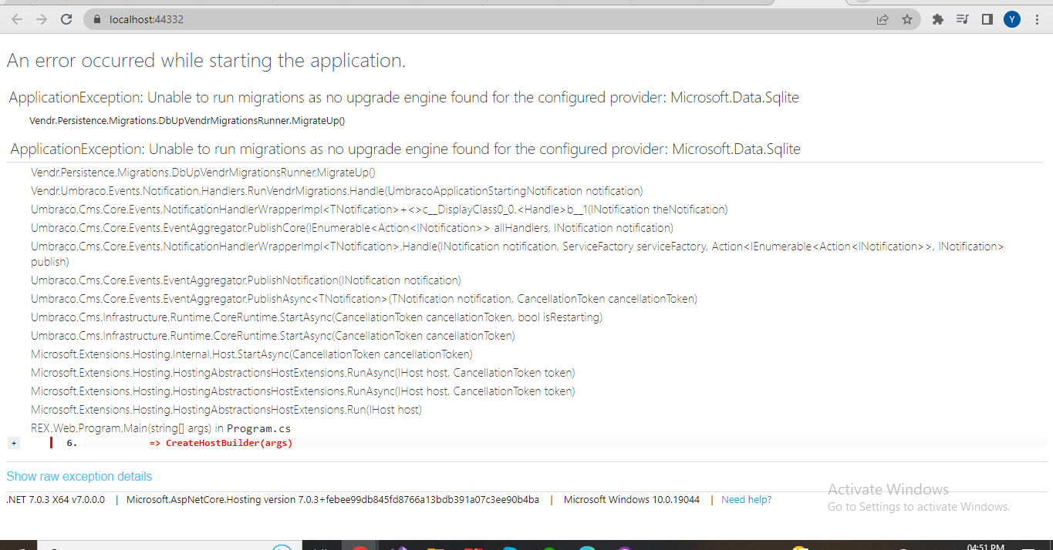1053x550 pixels.
Task: Follow the Need help? link
Action: pos(746,500)
